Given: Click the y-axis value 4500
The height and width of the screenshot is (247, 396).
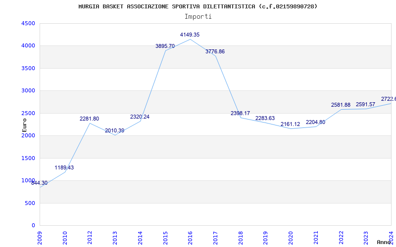Looking at the screenshot, I should pyautogui.click(x=28, y=23).
